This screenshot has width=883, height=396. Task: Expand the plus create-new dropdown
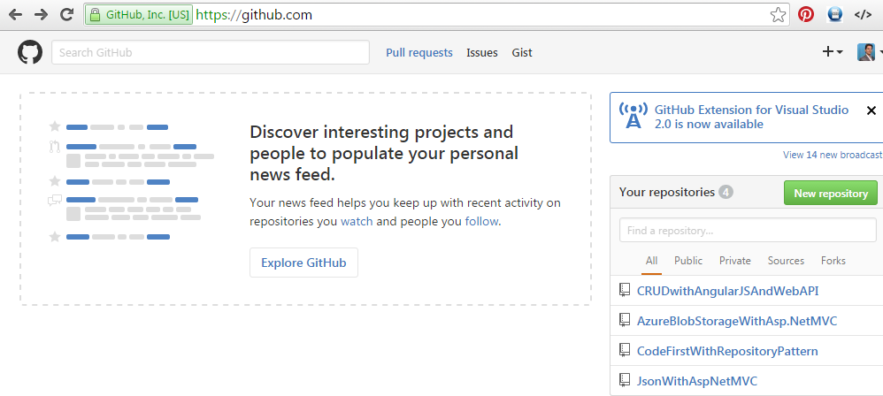pyautogui.click(x=833, y=52)
